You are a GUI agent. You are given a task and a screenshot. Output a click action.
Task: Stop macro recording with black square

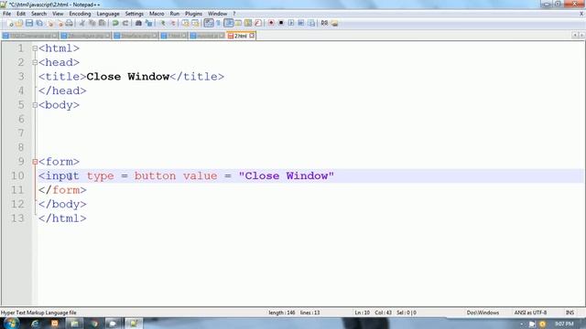tap(281, 23)
